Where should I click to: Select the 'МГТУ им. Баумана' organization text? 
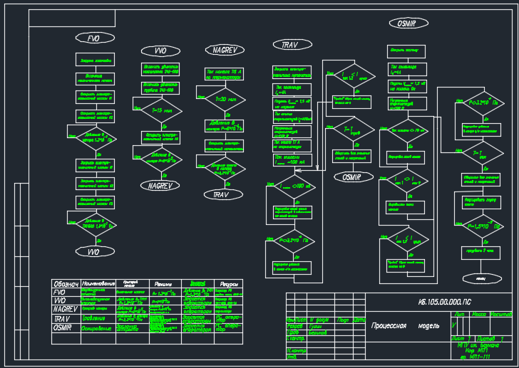coord(478,345)
